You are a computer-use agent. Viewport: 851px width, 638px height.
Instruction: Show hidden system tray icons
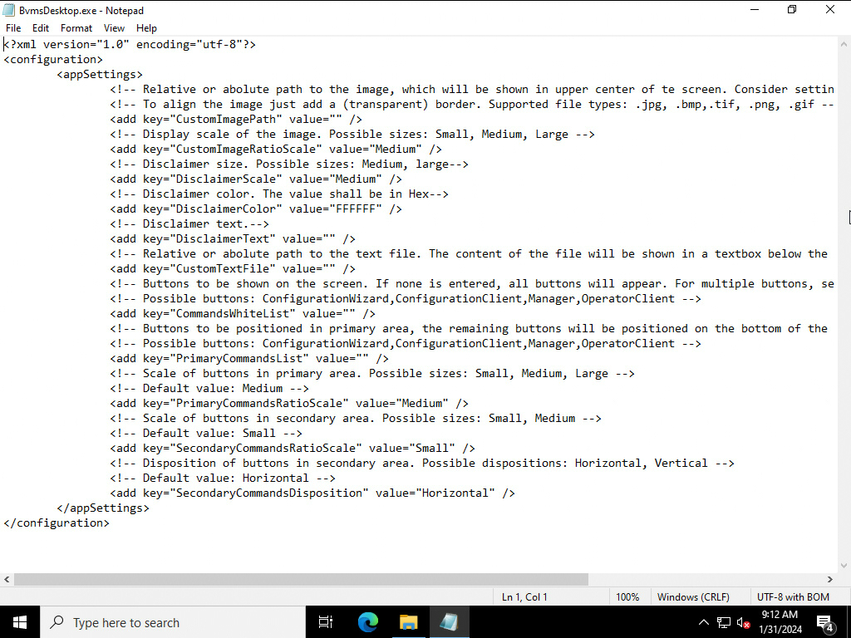703,622
